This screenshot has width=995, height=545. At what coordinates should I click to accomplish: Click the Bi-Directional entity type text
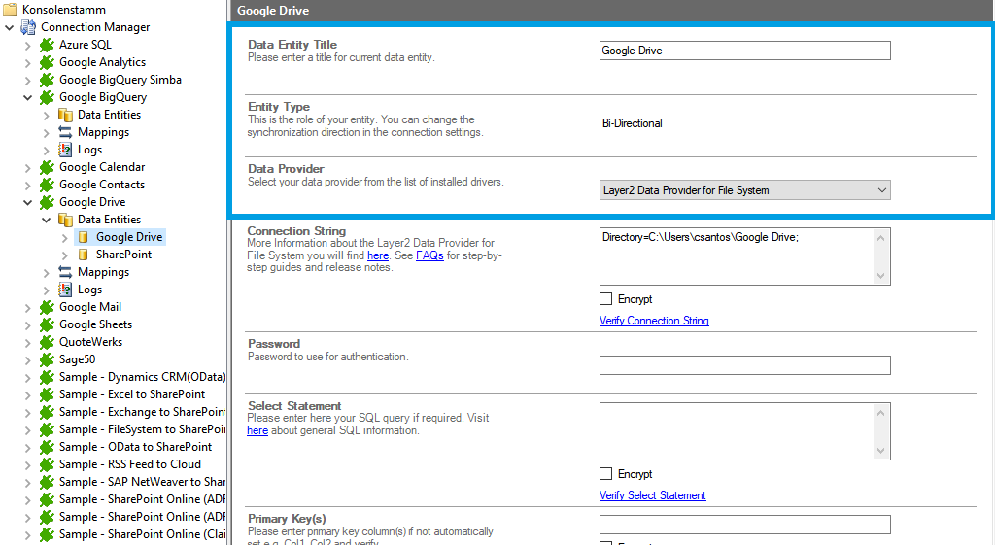(632, 123)
